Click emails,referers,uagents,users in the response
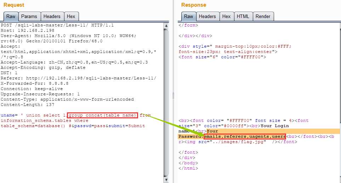Image resolution: width=341 pixels, height=183 pixels. [x=245, y=136]
